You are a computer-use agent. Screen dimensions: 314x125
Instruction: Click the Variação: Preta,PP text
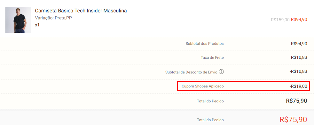pyautogui.click(x=53, y=18)
